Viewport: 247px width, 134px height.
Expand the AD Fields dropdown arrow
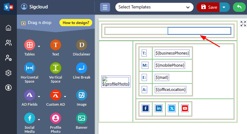(x=39, y=96)
